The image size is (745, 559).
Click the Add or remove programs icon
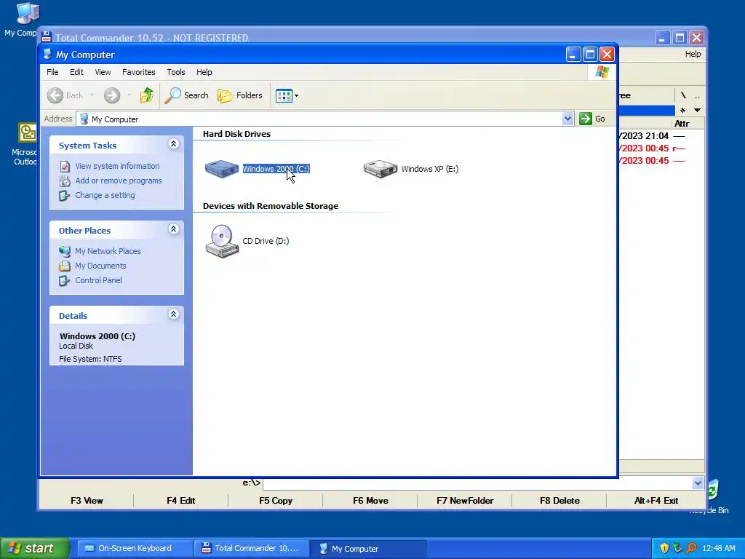[x=65, y=181]
